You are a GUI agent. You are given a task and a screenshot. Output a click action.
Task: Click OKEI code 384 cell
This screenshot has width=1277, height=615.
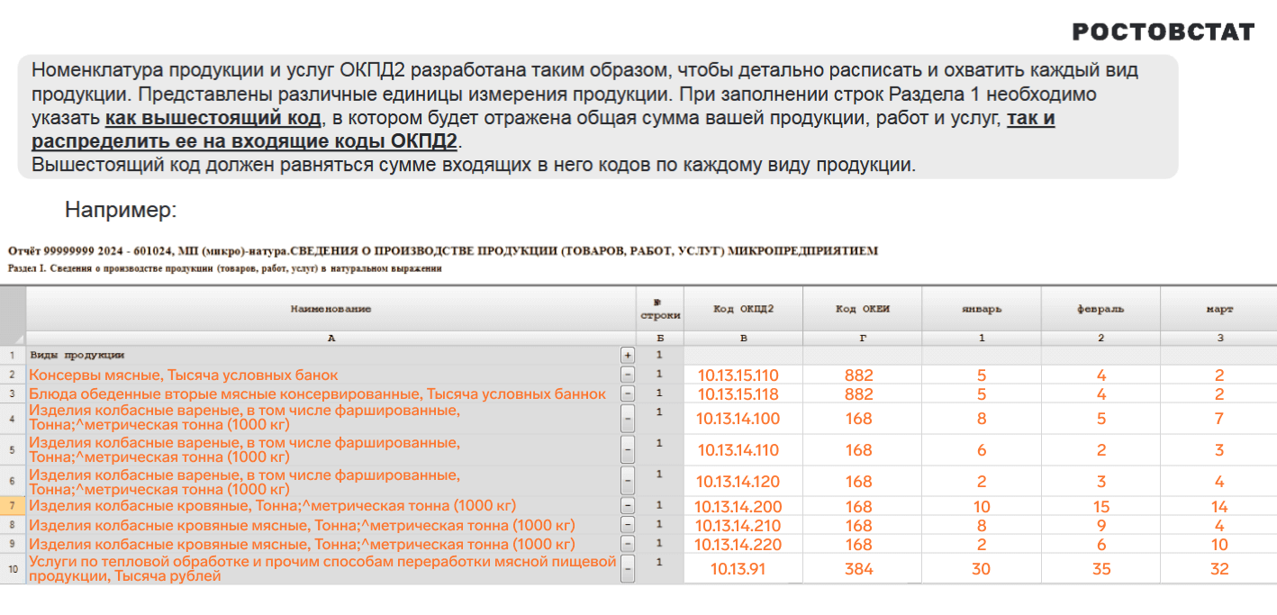point(863,568)
